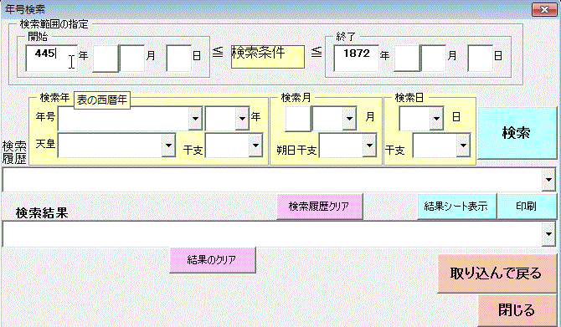Image resolution: width=561 pixels, height=327 pixels.
Task: Expand the 朔日干支 dropdown
Action: (369, 145)
